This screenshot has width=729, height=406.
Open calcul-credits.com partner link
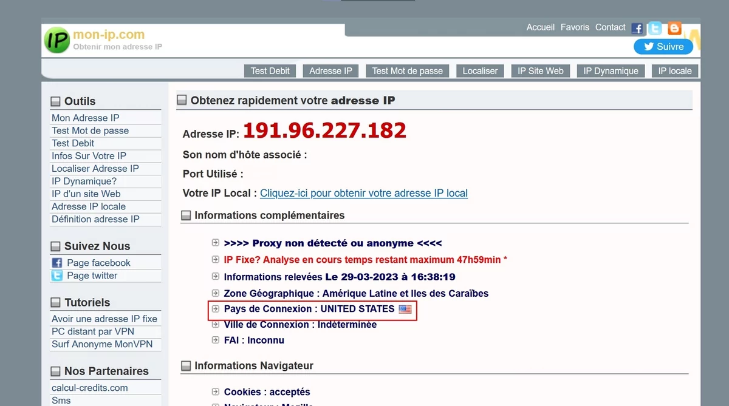[90, 388]
